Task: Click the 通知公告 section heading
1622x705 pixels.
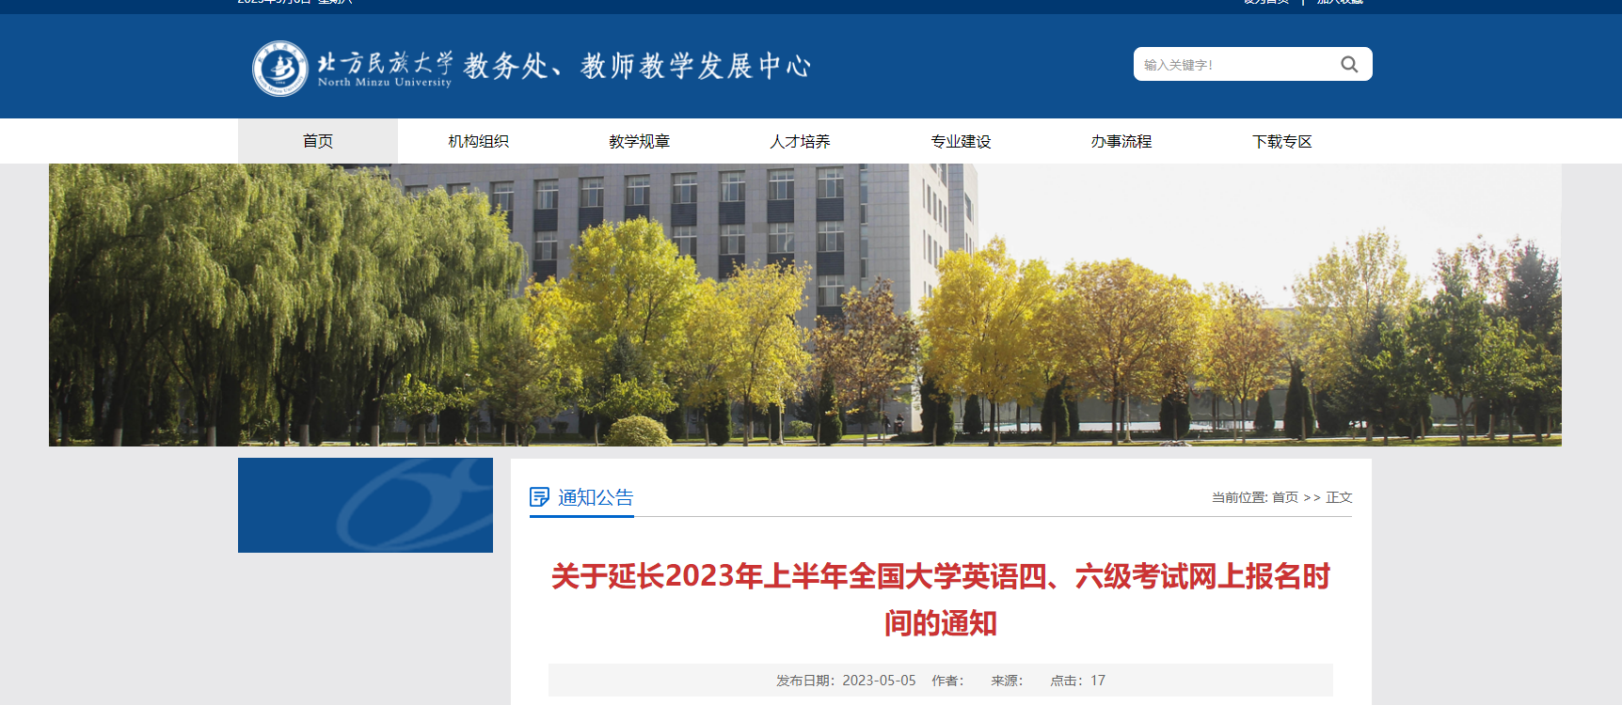Action: pyautogui.click(x=596, y=497)
